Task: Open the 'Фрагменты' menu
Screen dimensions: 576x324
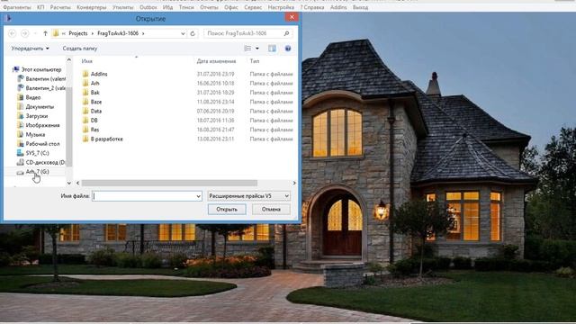Action: 17,7
